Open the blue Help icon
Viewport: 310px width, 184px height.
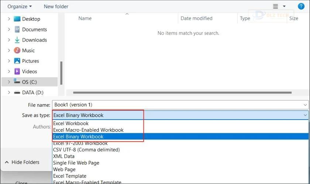[301, 6]
